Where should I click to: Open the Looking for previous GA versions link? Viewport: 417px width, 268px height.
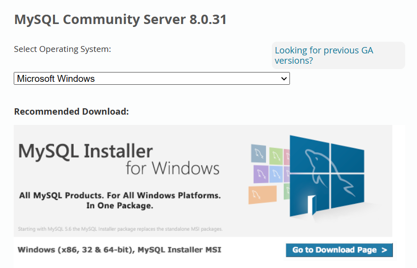(x=324, y=55)
